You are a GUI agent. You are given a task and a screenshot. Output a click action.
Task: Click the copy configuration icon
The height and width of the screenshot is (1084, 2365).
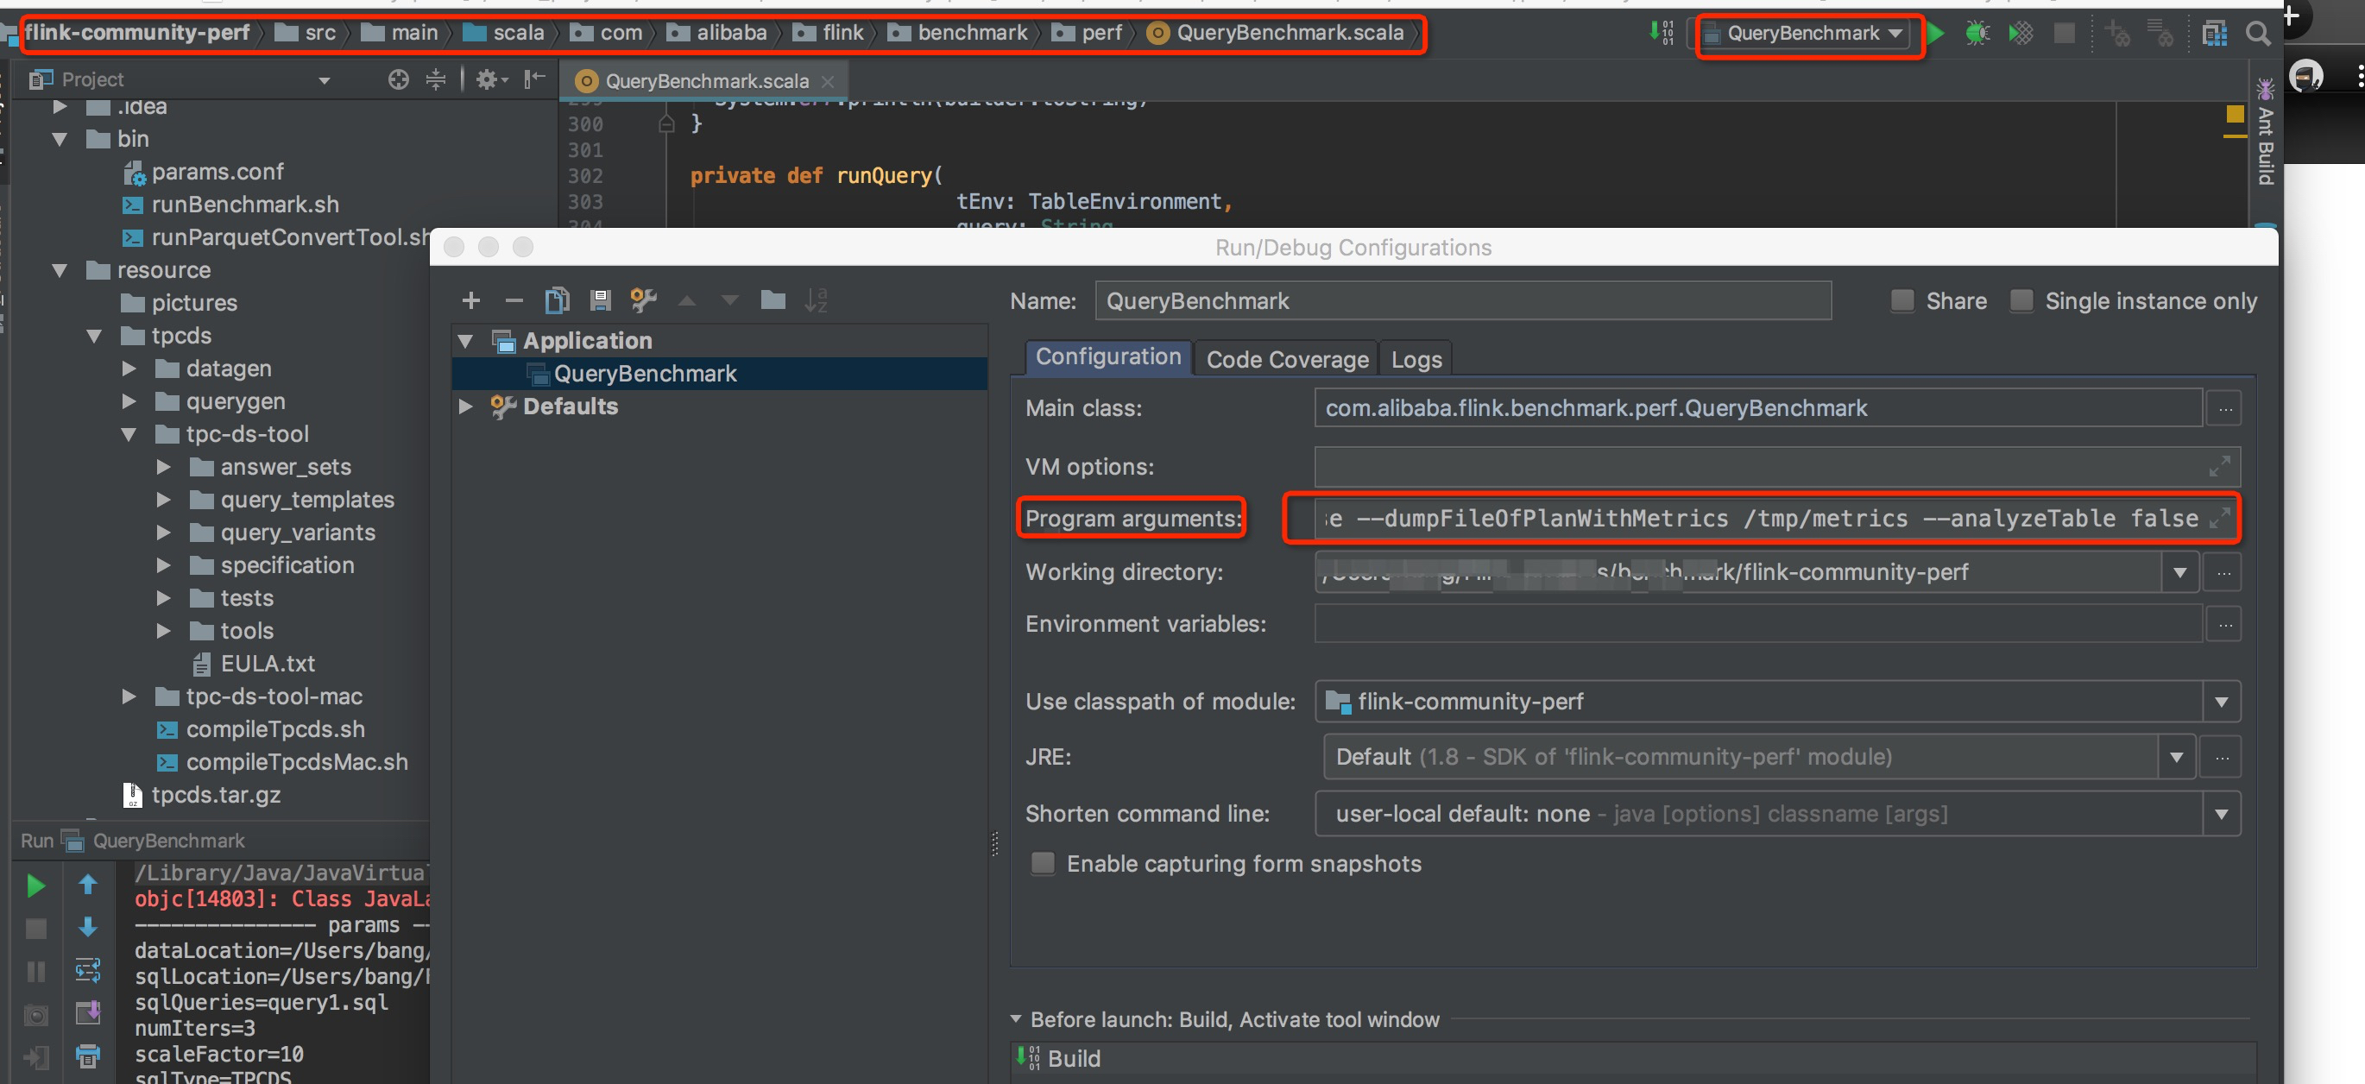coord(557,300)
